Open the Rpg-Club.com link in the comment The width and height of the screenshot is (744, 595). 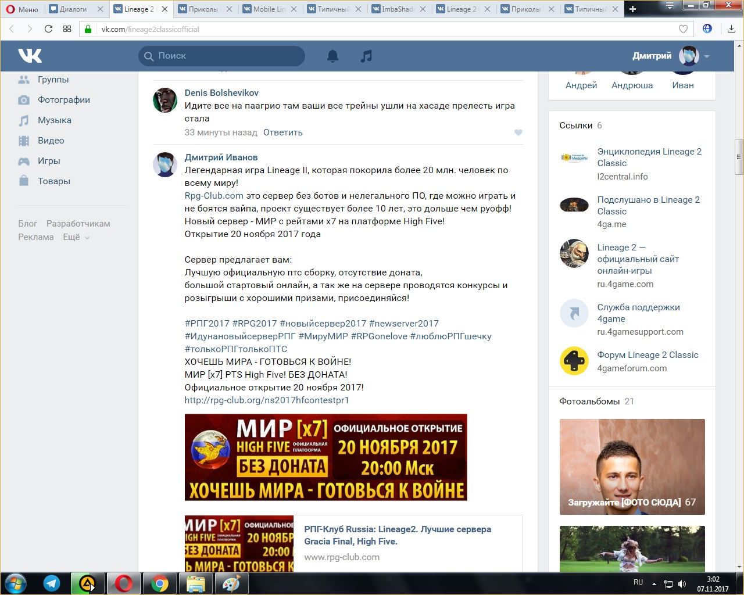[x=214, y=196]
